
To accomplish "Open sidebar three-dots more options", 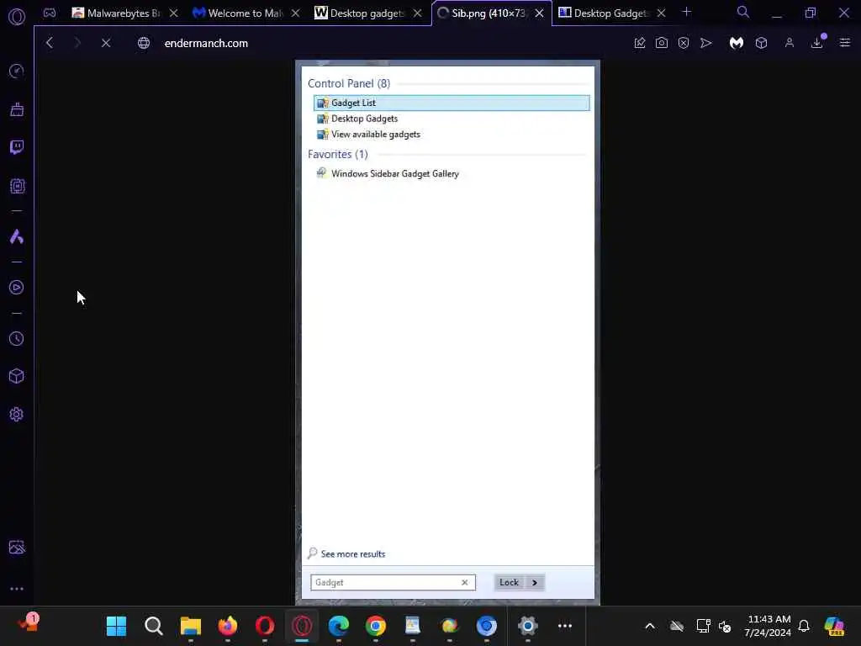I will click(x=17, y=588).
